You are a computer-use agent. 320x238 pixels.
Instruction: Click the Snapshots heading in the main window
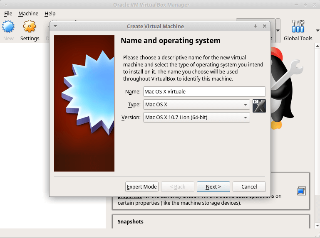[x=130, y=221]
